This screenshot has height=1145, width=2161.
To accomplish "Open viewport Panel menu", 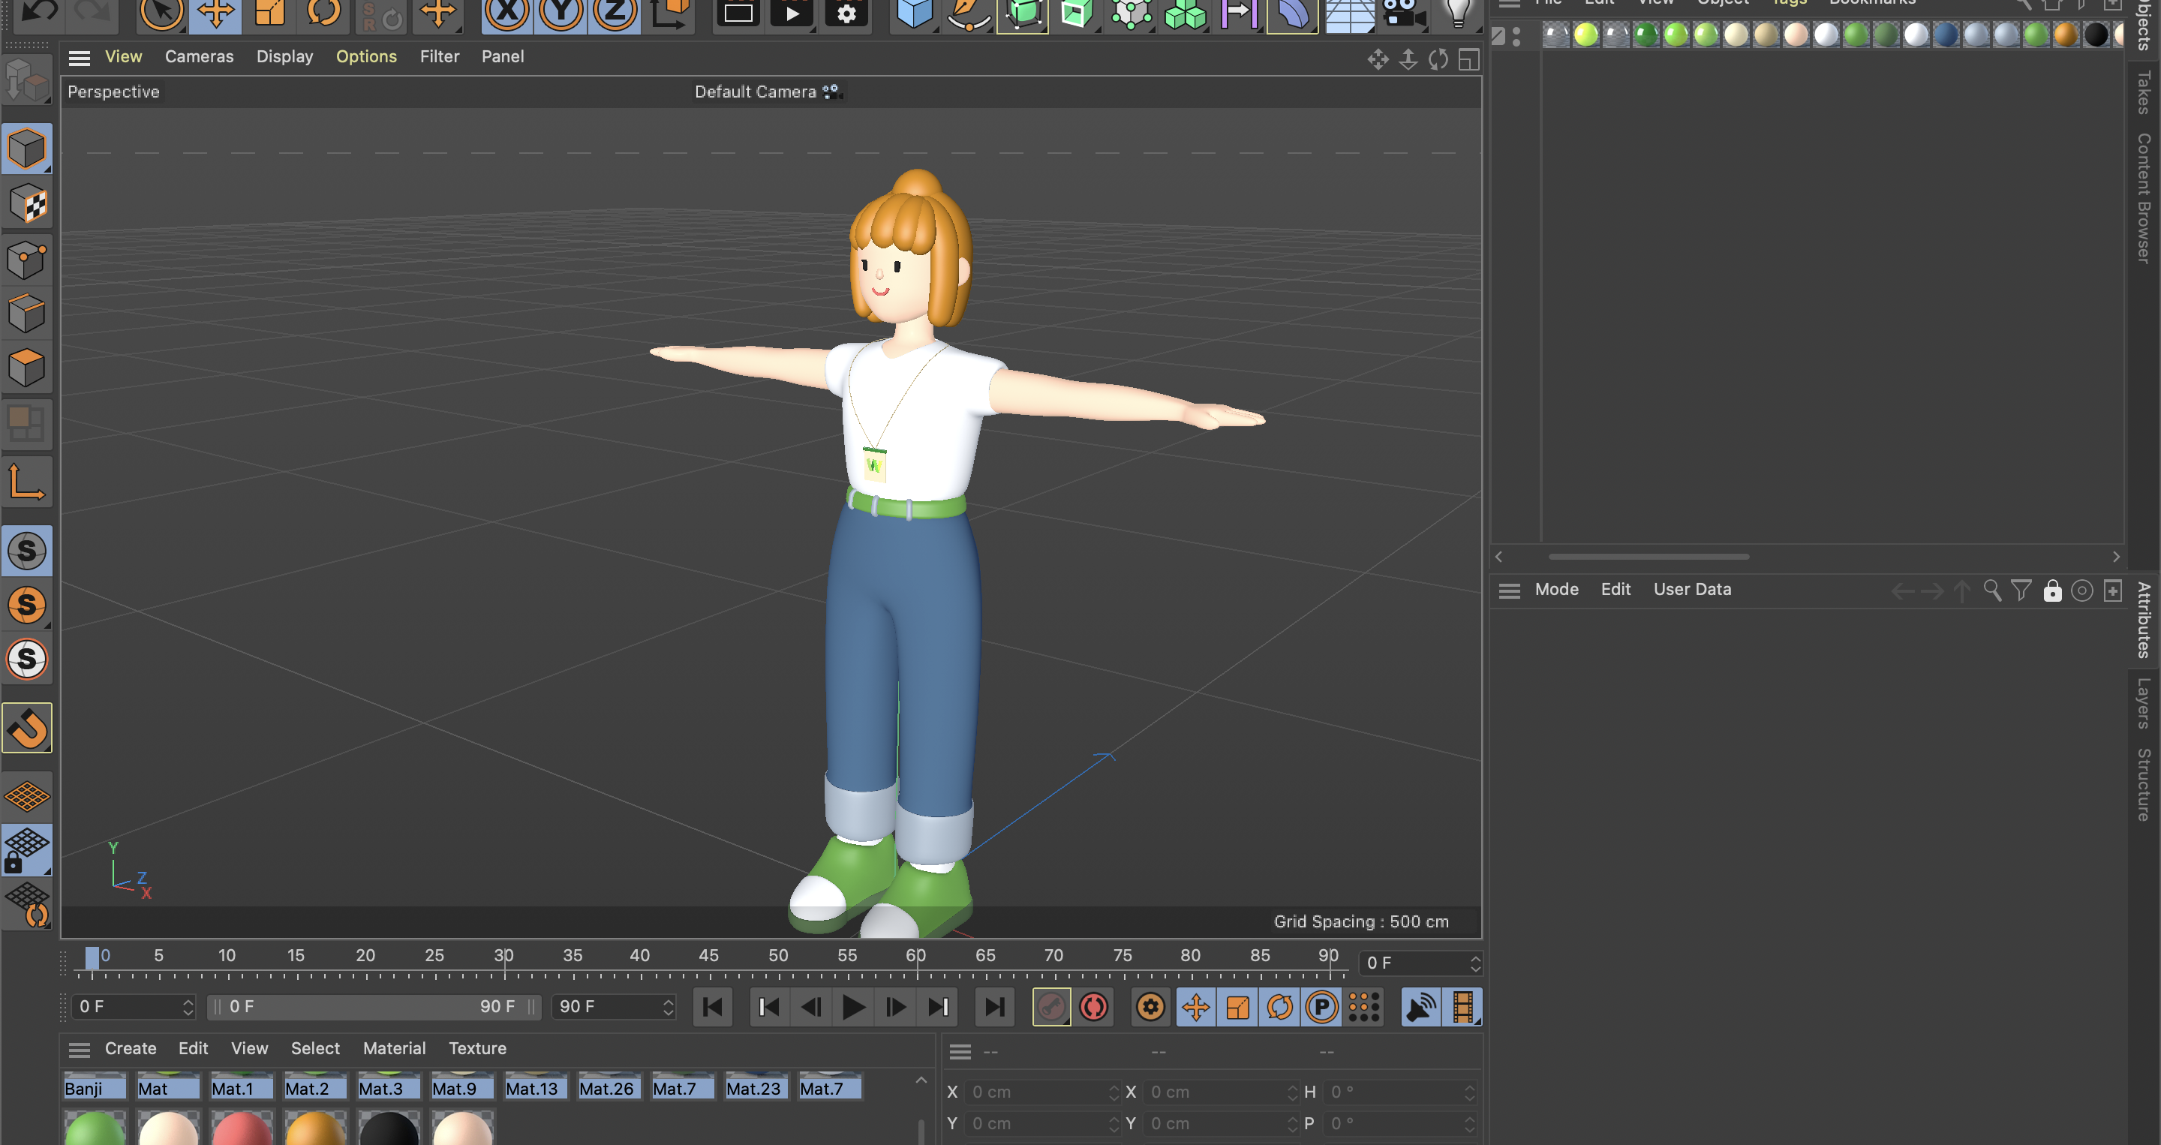I will pyautogui.click(x=503, y=56).
